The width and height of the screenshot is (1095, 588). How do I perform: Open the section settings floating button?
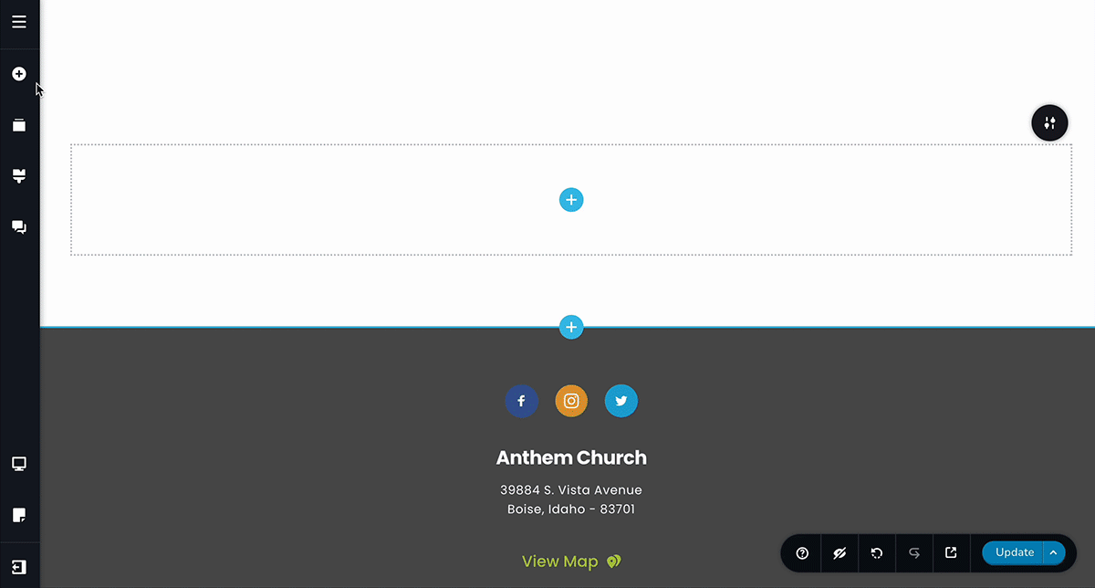1049,122
